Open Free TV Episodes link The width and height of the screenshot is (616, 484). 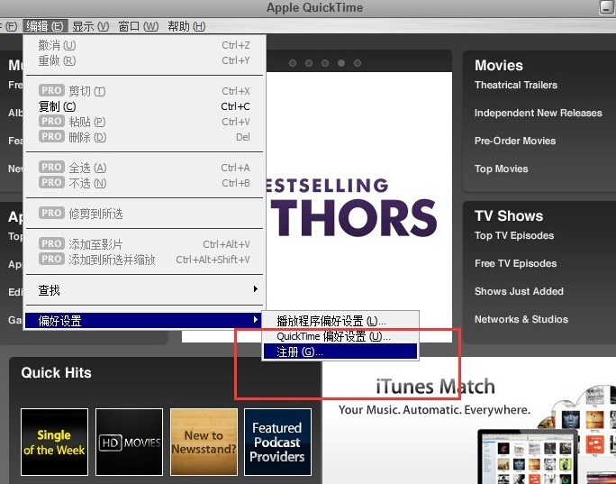click(515, 263)
